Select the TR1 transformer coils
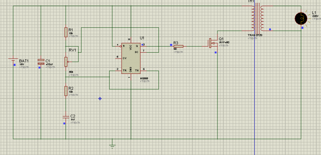 pos(258,18)
